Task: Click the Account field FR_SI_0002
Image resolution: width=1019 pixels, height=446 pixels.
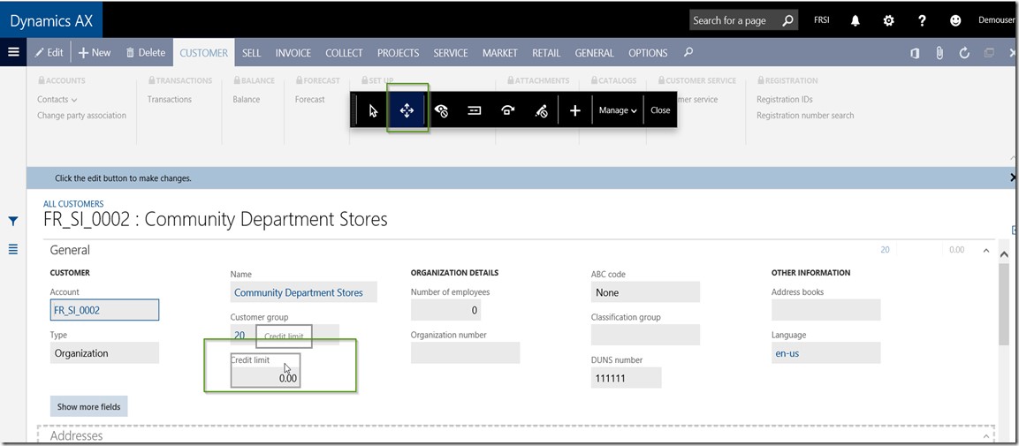Action: point(104,310)
